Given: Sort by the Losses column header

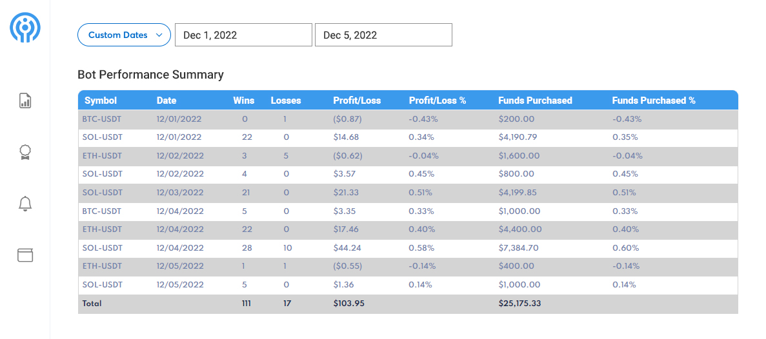Looking at the screenshot, I should click(x=286, y=101).
